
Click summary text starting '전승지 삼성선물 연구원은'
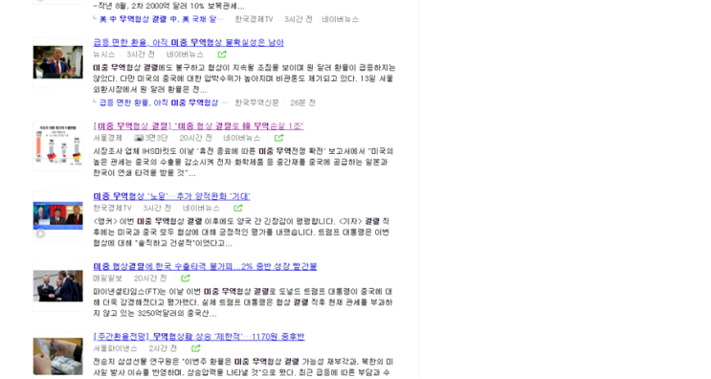click(x=243, y=368)
